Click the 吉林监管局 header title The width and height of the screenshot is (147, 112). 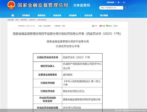coord(82,5)
